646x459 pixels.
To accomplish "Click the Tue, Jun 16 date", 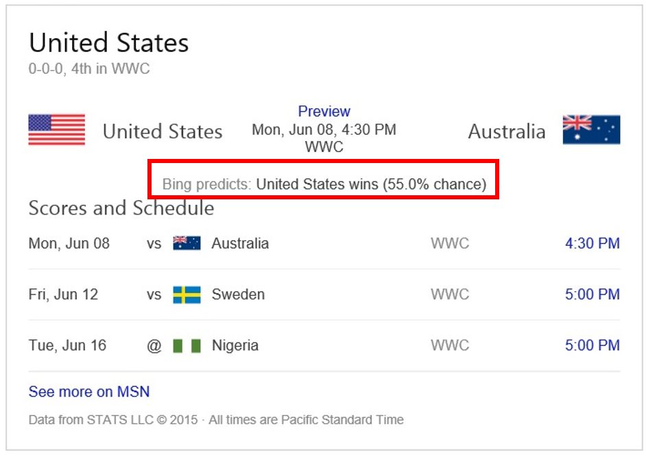I will (x=67, y=345).
